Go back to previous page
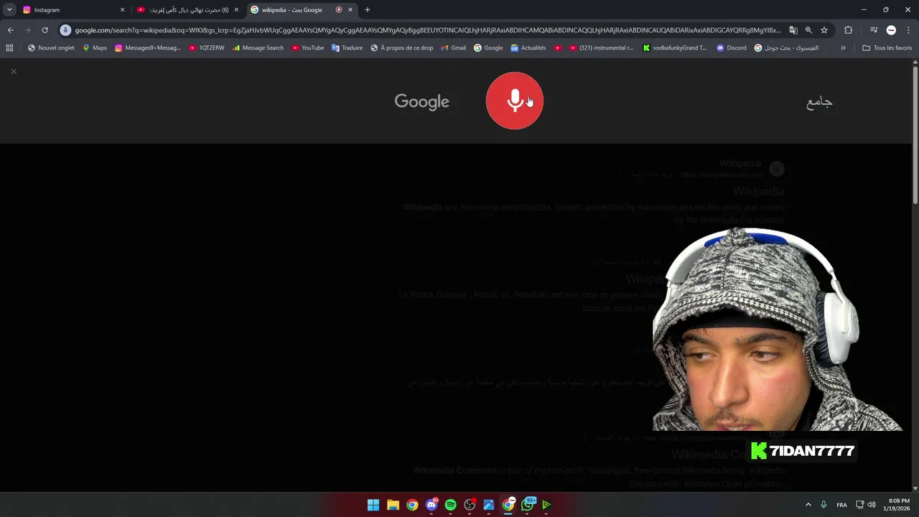Viewport: 919px width, 517px height. coord(10,30)
